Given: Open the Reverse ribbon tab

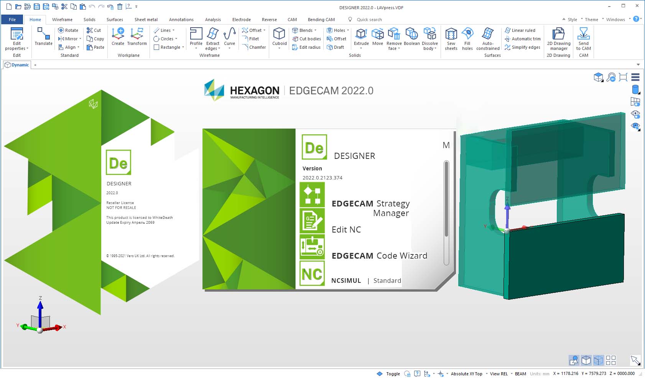Looking at the screenshot, I should click(x=269, y=20).
